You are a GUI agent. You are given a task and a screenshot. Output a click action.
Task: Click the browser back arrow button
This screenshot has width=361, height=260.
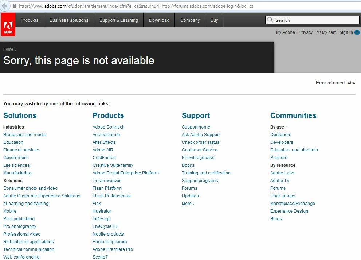coord(4,6)
